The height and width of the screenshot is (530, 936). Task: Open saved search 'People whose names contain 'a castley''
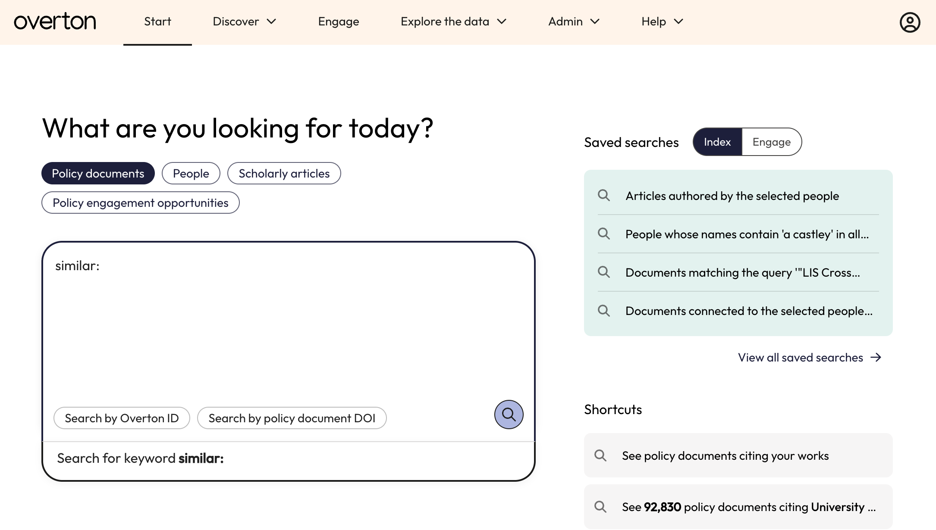pos(738,234)
